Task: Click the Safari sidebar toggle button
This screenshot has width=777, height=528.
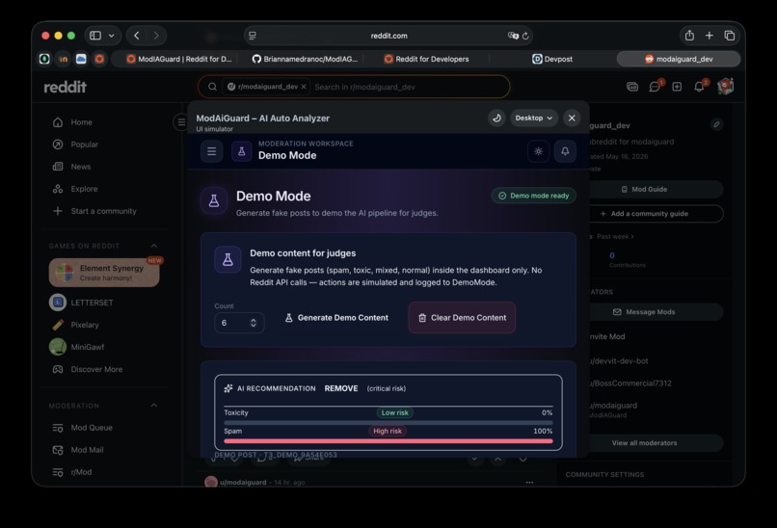Action: [95, 36]
